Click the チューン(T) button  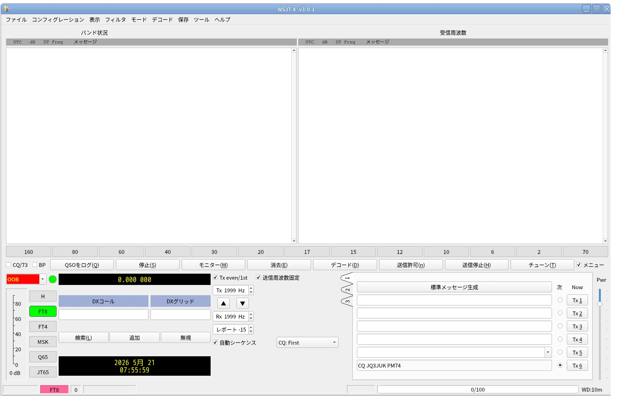point(542,265)
